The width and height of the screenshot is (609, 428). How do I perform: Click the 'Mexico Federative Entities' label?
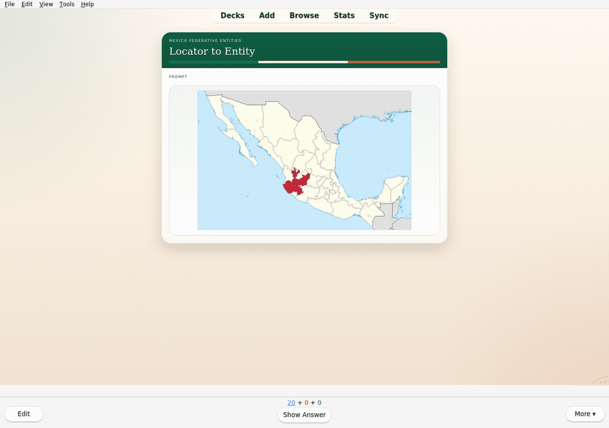[x=205, y=40]
